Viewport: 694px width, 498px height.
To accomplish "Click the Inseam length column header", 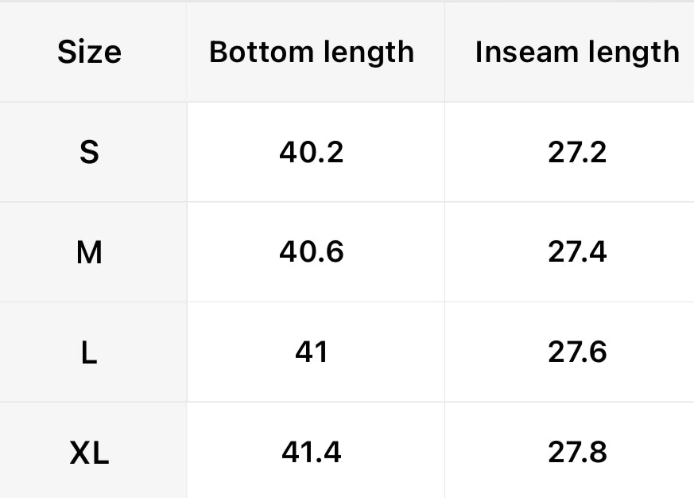I will (577, 53).
